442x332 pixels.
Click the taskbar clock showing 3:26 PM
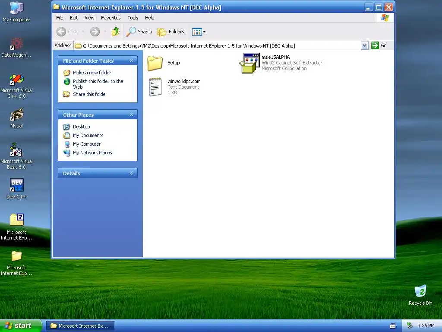(426, 326)
